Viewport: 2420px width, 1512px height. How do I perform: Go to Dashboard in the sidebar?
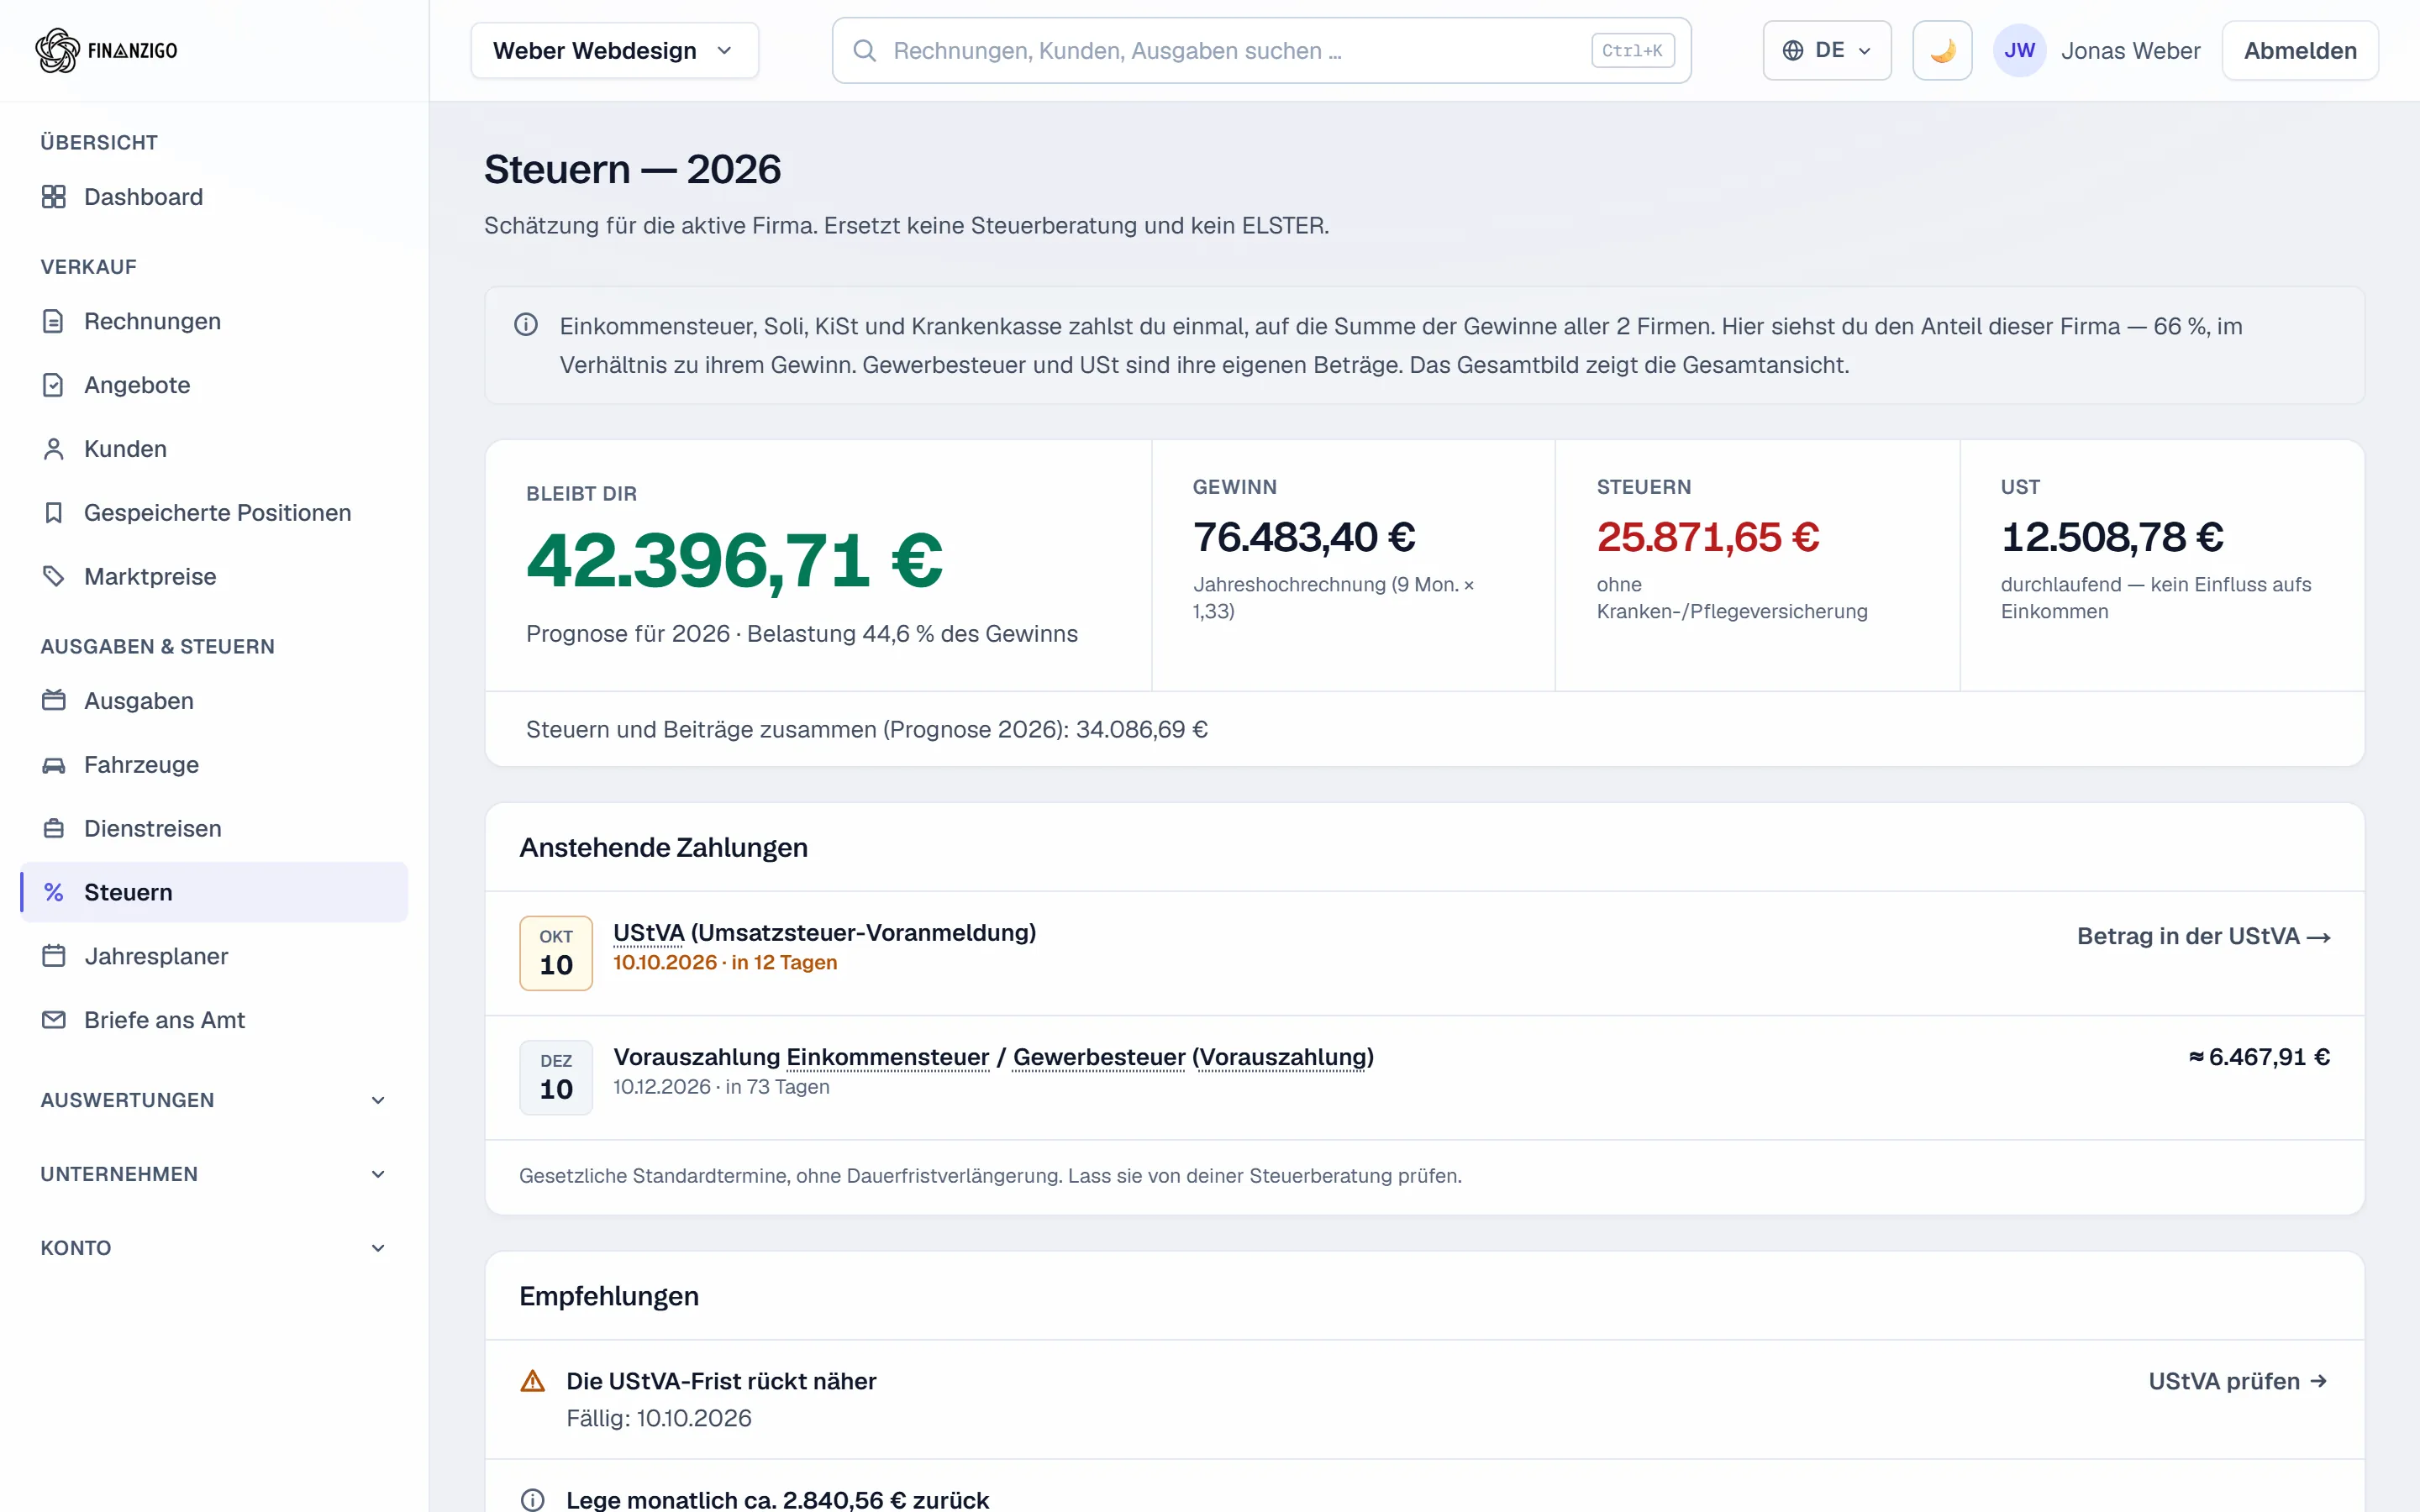click(x=214, y=197)
